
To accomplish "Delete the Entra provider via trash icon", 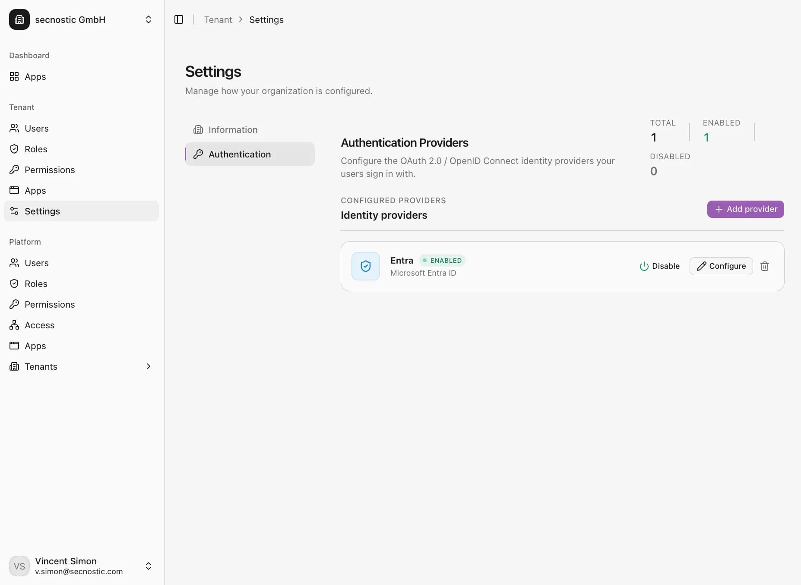I will tap(765, 266).
